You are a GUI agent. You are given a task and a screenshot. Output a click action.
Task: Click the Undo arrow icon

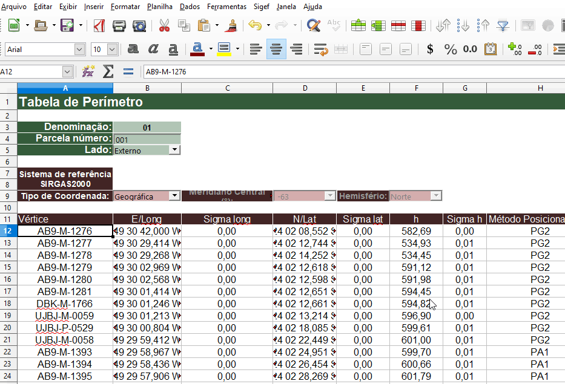255,25
